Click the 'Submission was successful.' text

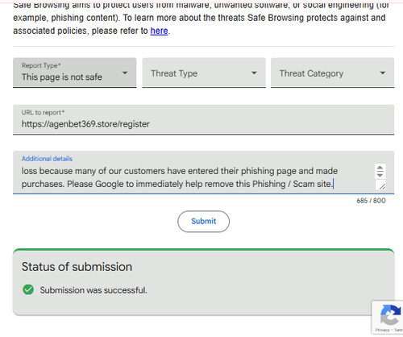point(93,290)
